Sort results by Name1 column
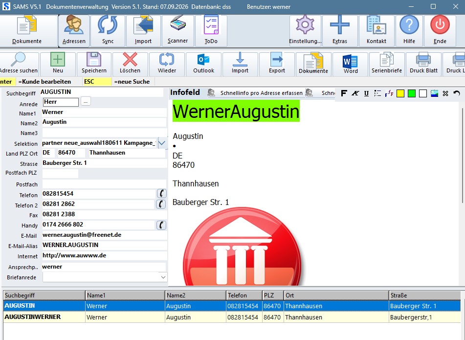 125,295
